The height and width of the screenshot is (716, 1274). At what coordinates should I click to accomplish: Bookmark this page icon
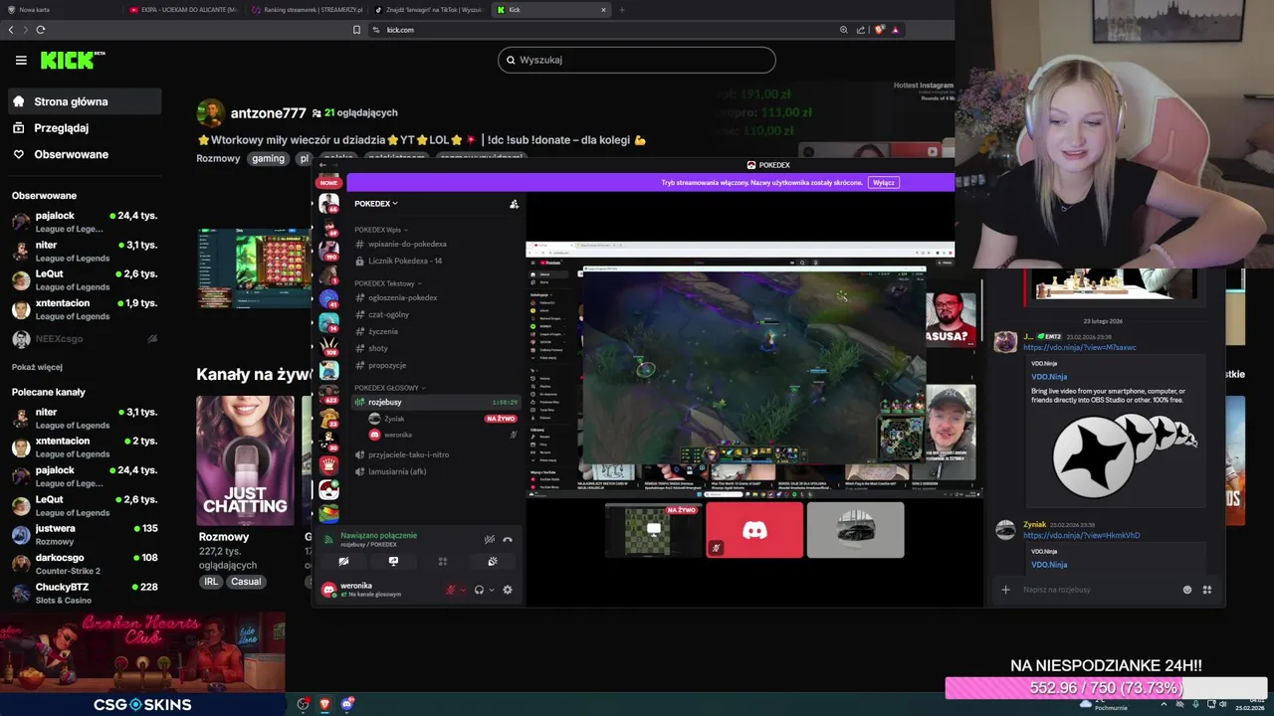click(356, 30)
